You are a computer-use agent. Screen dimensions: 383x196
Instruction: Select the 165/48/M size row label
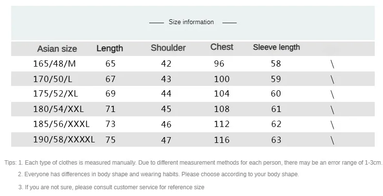coord(54,64)
